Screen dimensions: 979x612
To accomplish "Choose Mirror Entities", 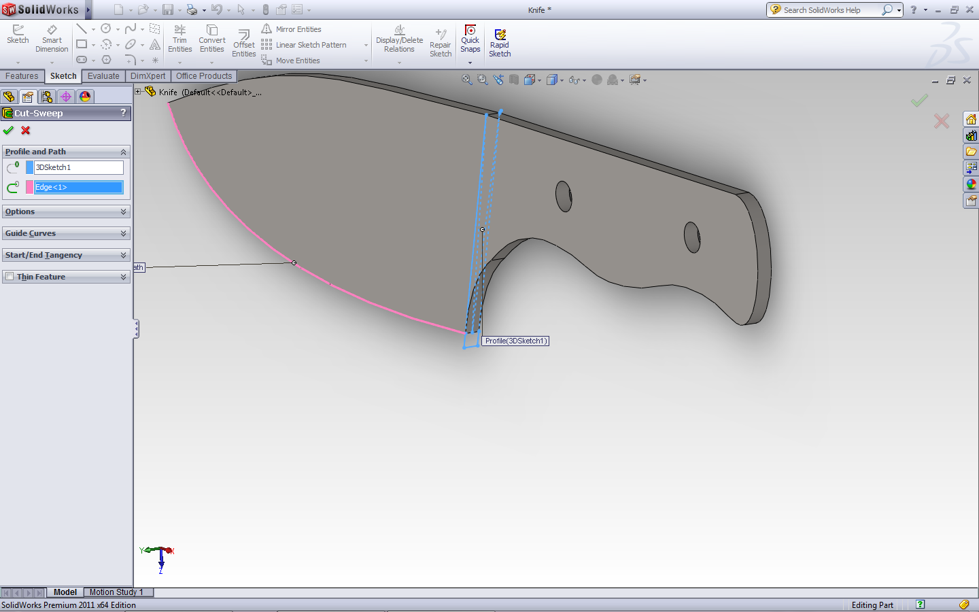I will point(291,29).
